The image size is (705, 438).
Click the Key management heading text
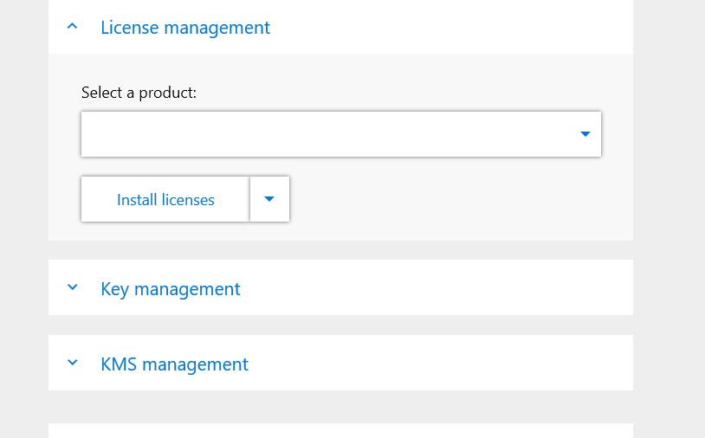coord(171,289)
